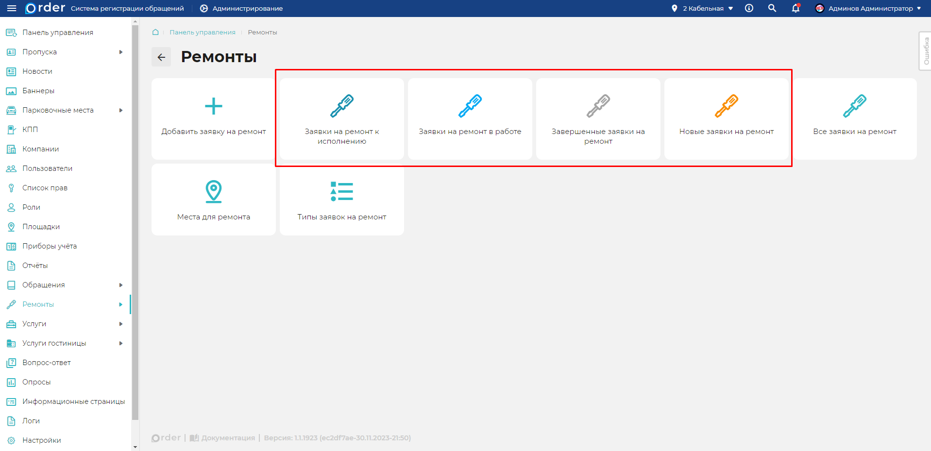931x451 pixels.
Task: Expand the Пропуска sidebar submenu arrow
Action: tap(121, 52)
